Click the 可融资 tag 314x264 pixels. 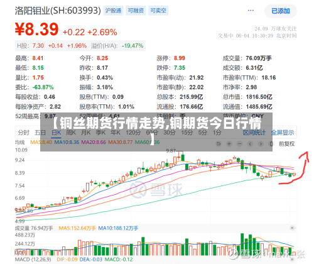(x=136, y=11)
